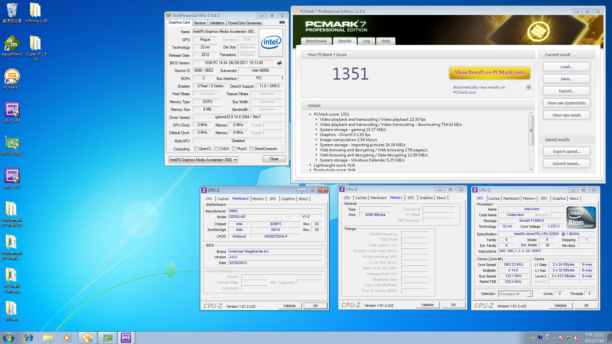Open the Validation tab in GPU-Z
The width and height of the screenshot is (612, 344).
(x=217, y=23)
